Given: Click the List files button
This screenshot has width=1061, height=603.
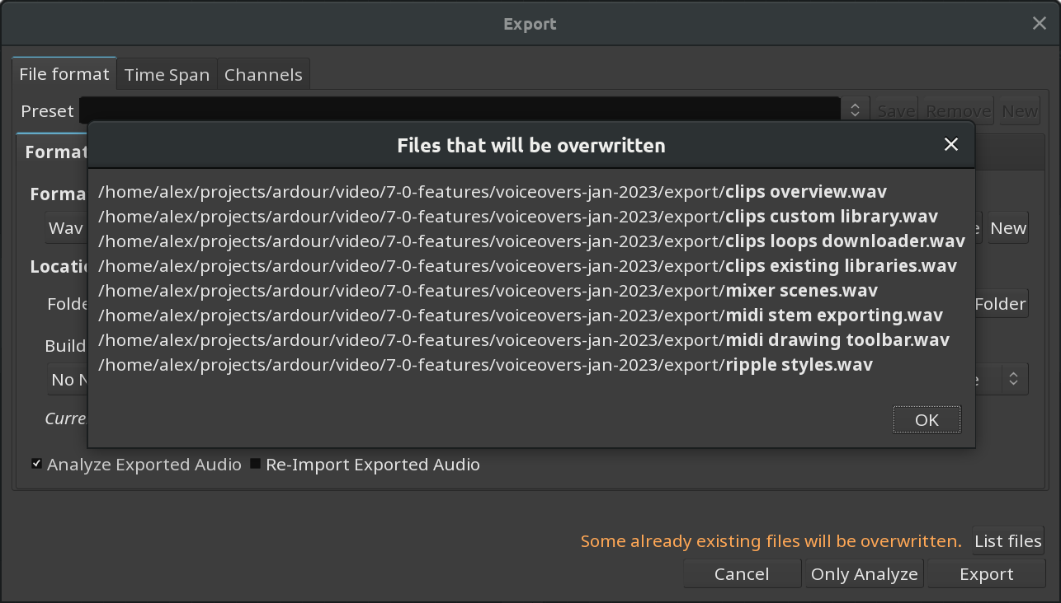Looking at the screenshot, I should [x=1008, y=541].
